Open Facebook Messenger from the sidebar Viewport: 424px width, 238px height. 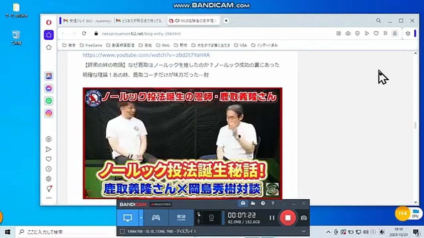(x=49, y=89)
